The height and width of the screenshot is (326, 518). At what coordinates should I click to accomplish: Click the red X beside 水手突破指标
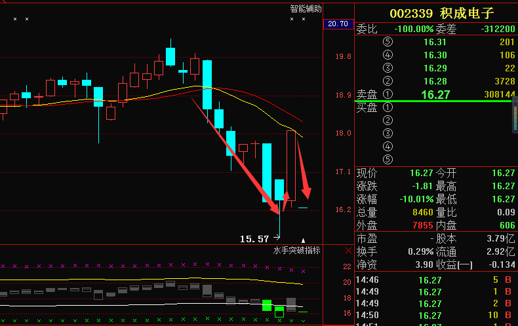[x=348, y=251]
